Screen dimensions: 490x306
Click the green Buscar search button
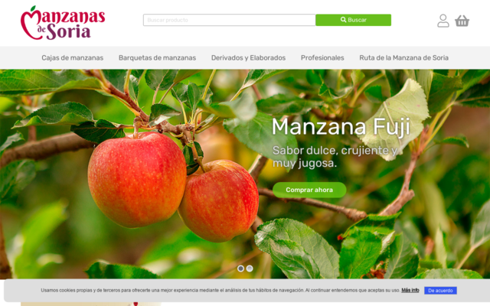click(353, 20)
